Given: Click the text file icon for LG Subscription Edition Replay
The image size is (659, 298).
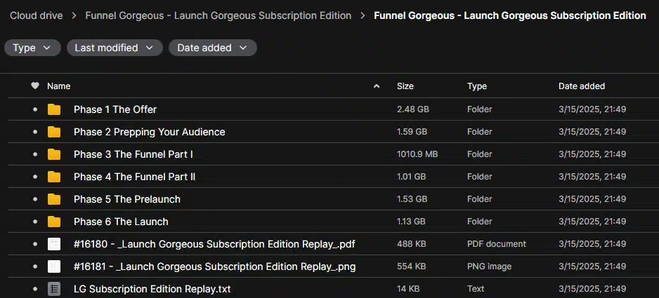Looking at the screenshot, I should click(54, 289).
